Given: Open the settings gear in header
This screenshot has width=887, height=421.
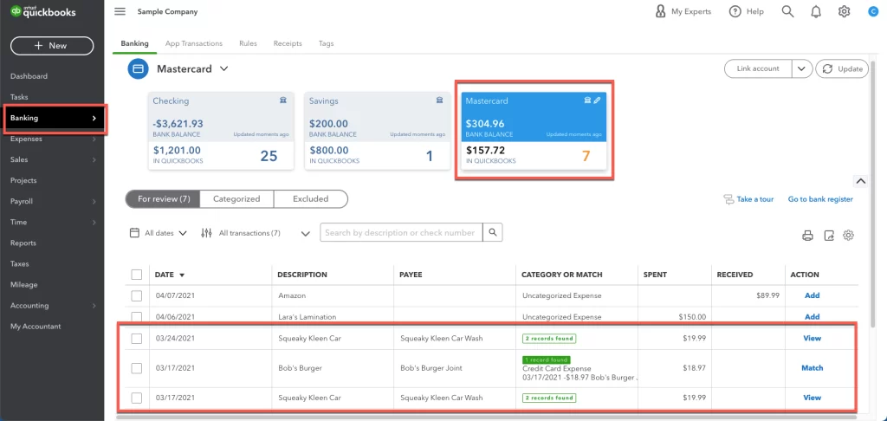Looking at the screenshot, I should click(x=844, y=11).
